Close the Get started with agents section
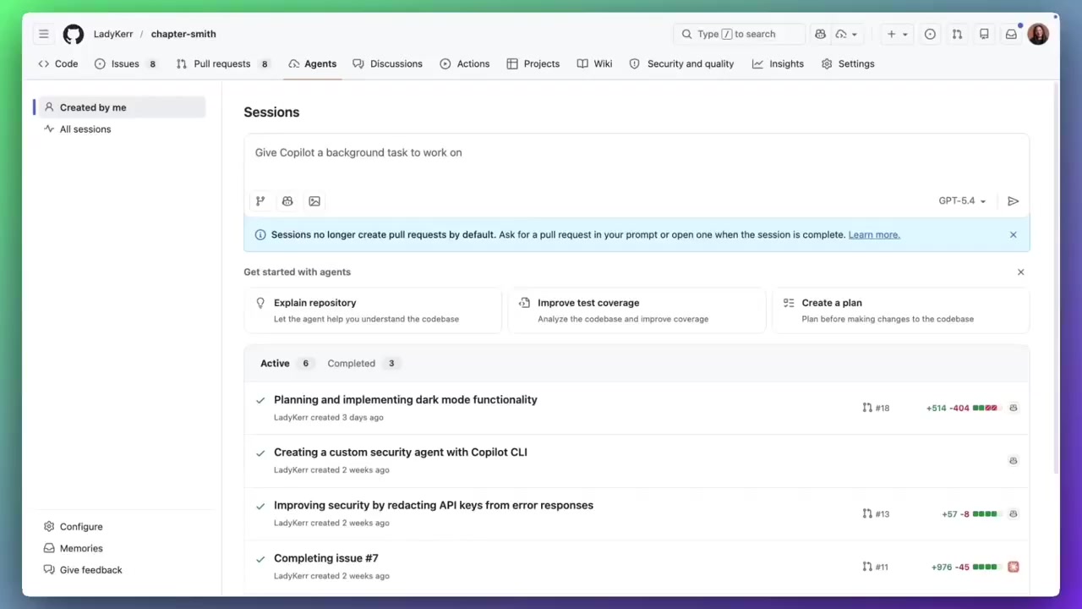Screen dimensions: 1082x609 tap(1020, 272)
